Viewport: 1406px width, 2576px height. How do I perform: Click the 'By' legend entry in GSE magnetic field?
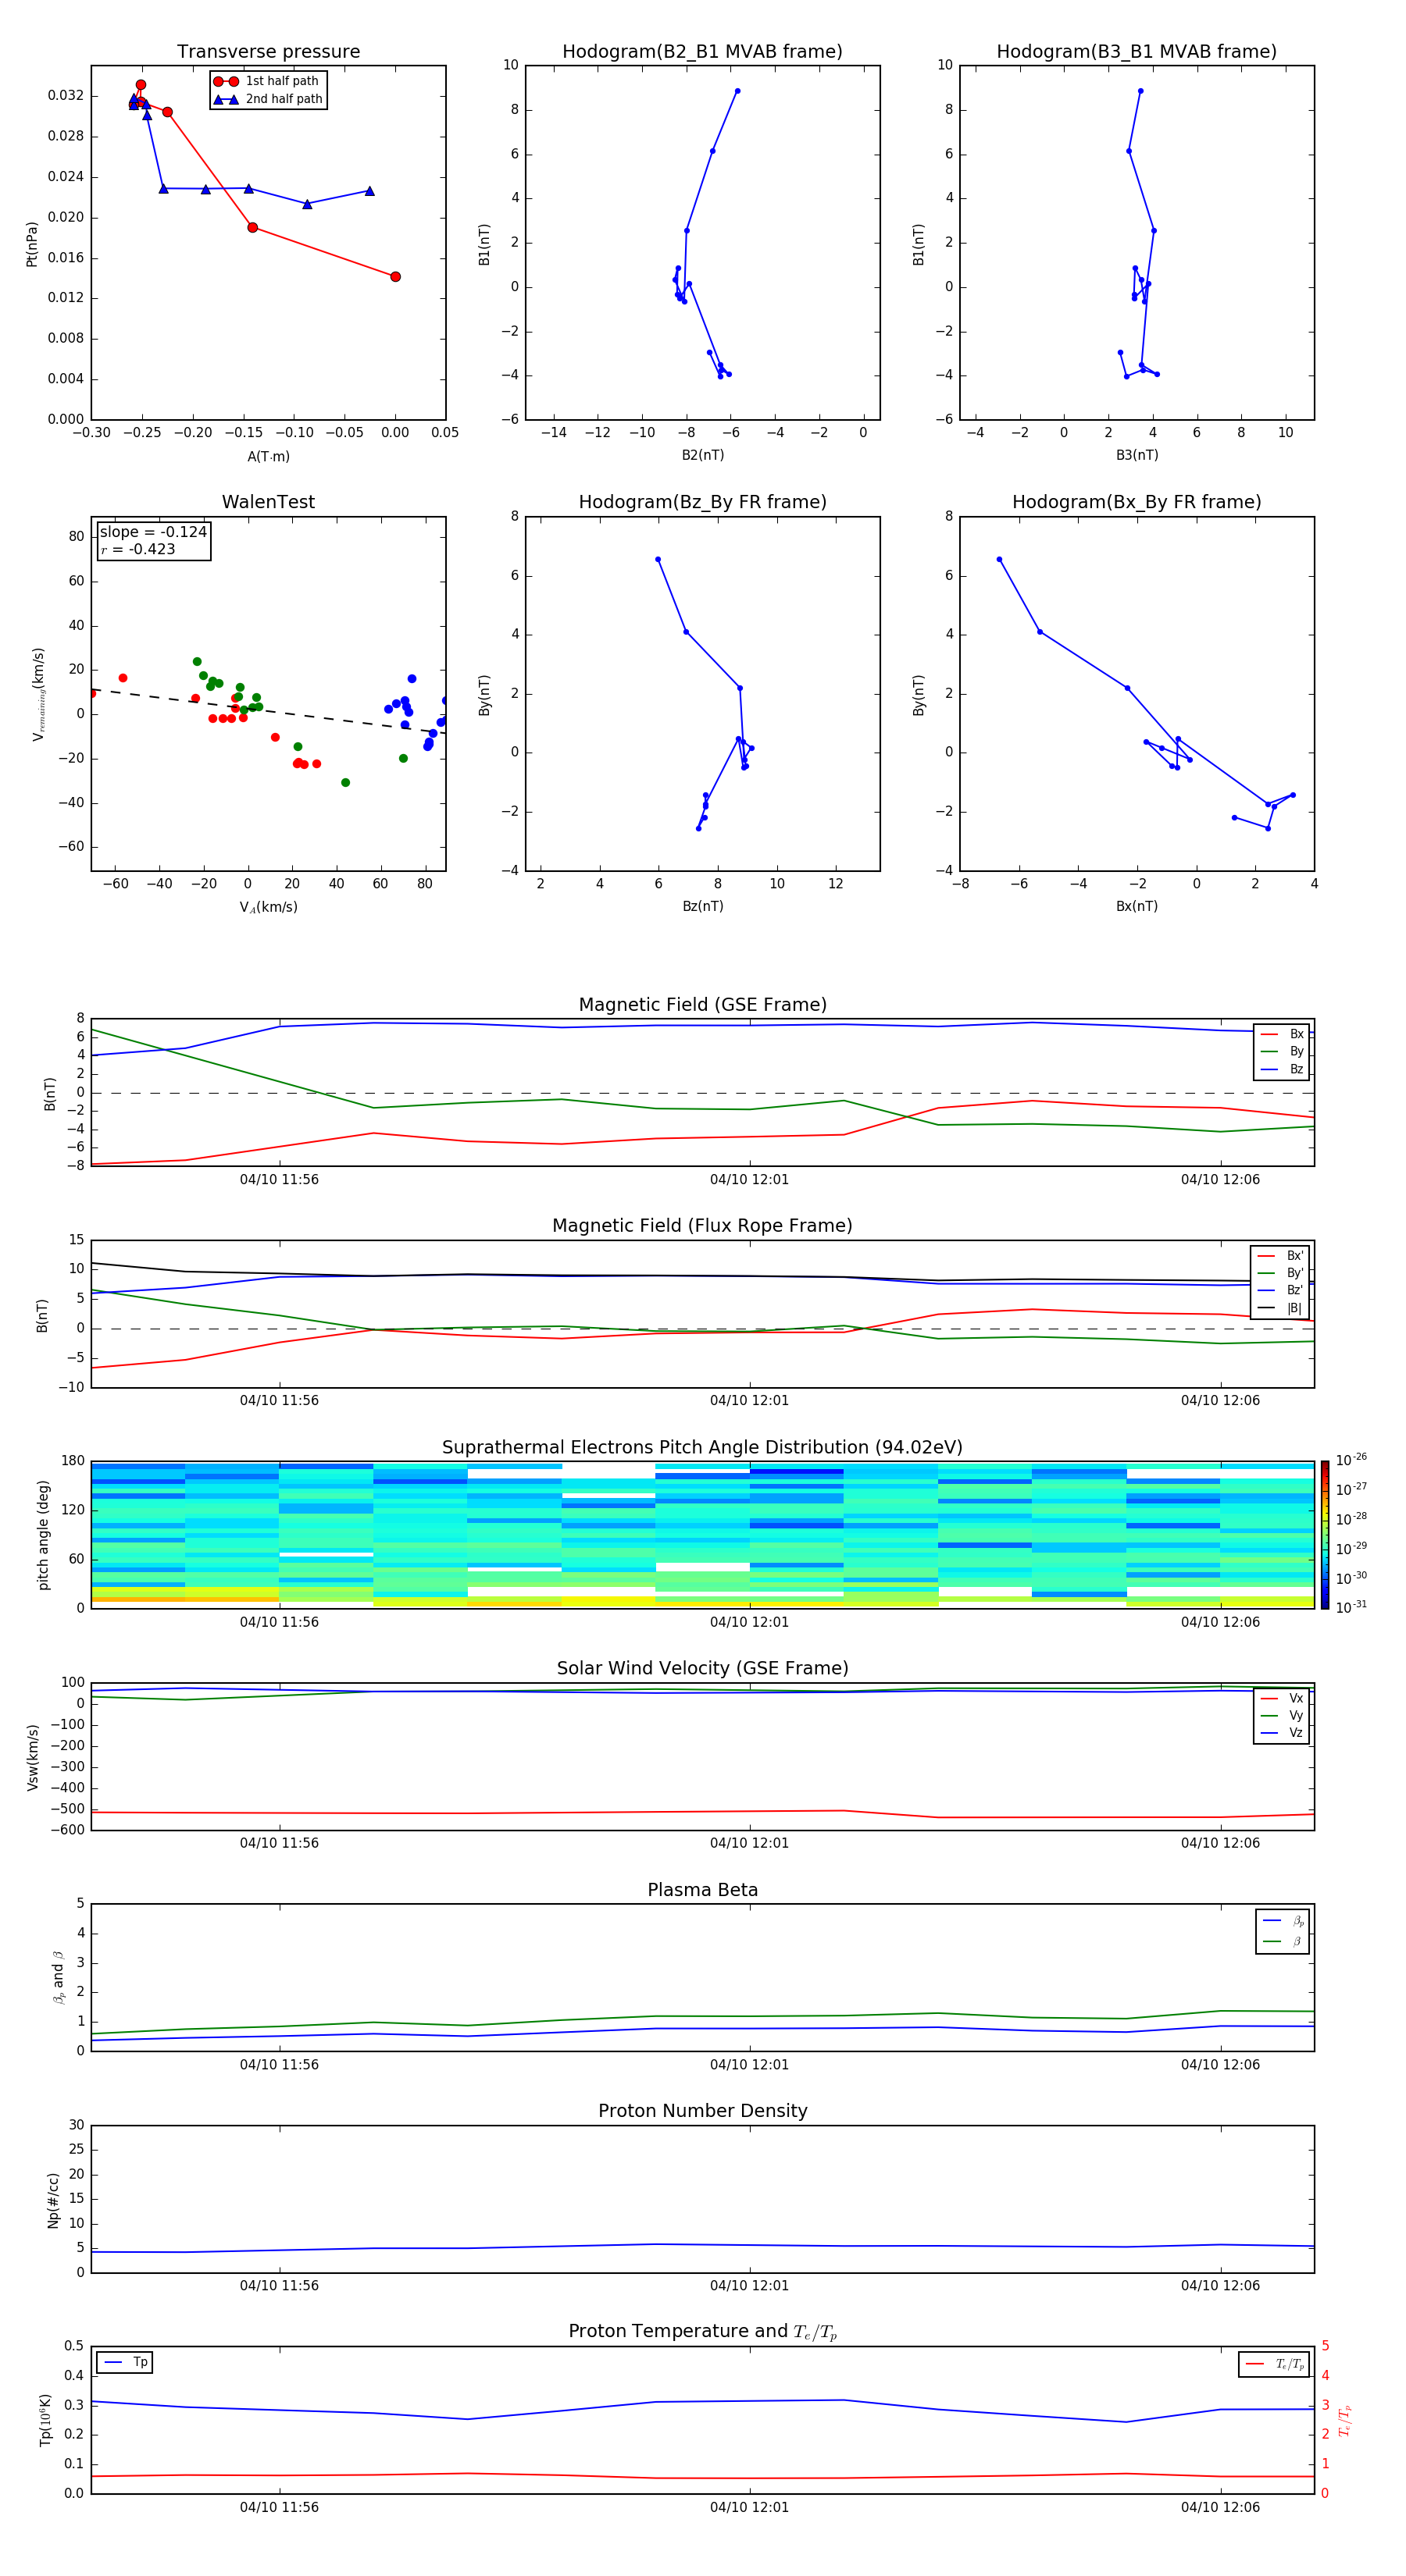1282,1051
